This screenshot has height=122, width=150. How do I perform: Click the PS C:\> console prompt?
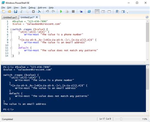pyautogui.click(x=9, y=109)
